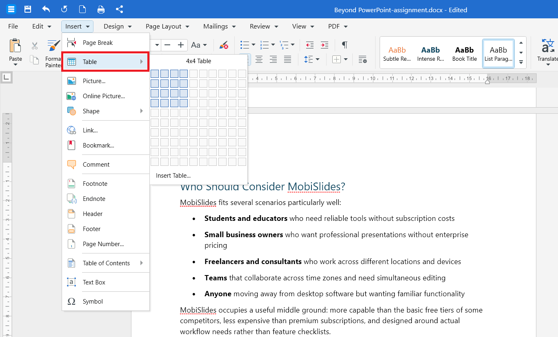558x337 pixels.
Task: Select the Intense Reference style thumbnail
Action: pyautogui.click(x=431, y=53)
